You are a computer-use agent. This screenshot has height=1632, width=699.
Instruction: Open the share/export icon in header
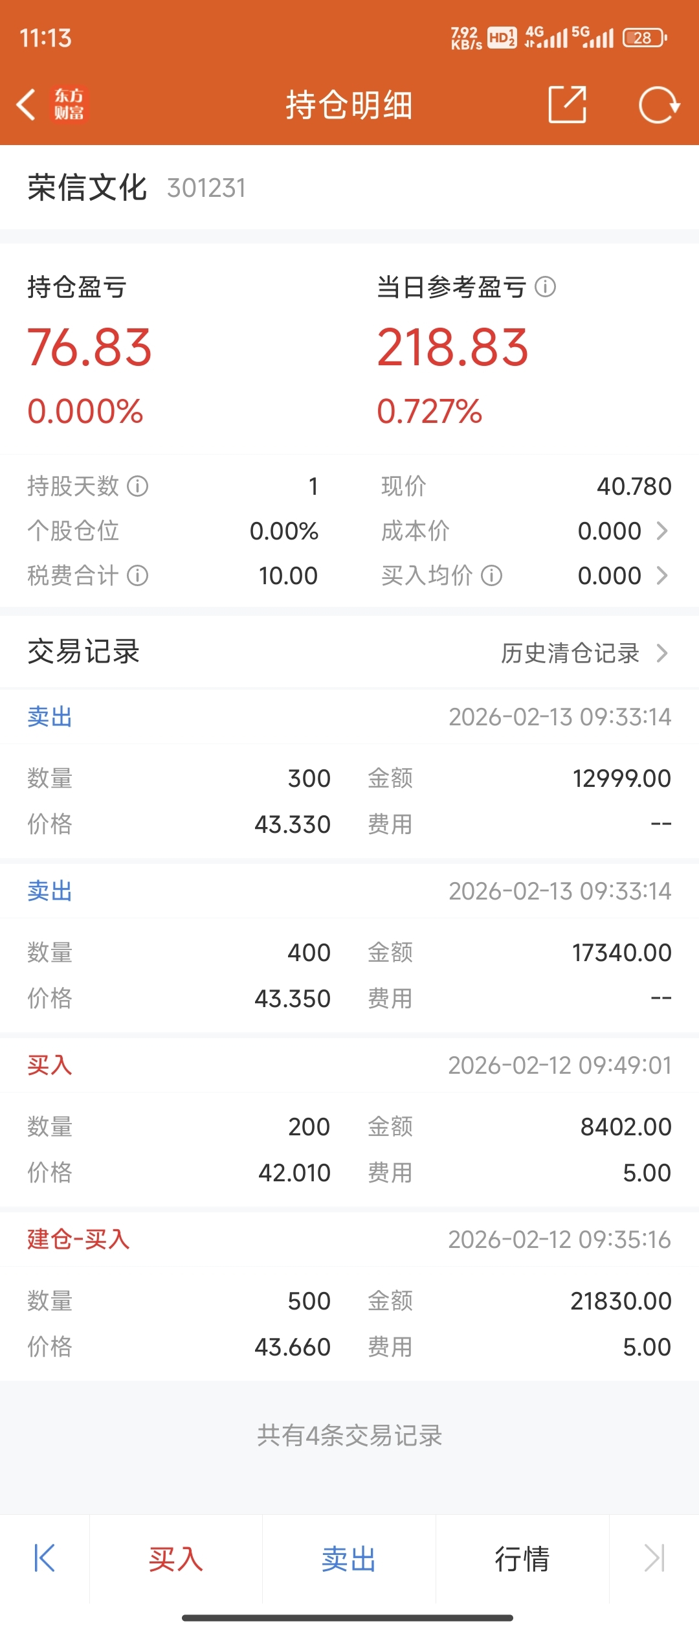[x=567, y=104]
